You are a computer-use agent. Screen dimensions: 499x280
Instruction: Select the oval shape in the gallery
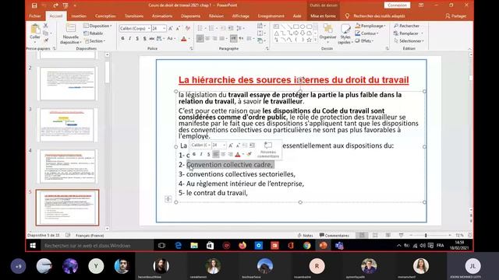pyautogui.click(x=303, y=26)
